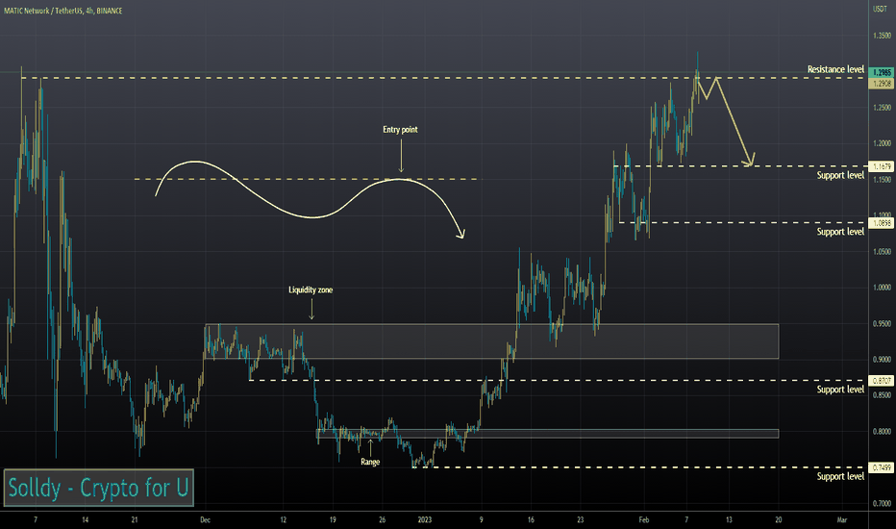
Task: Click the 1.3500 price axis value
Action: pos(882,36)
